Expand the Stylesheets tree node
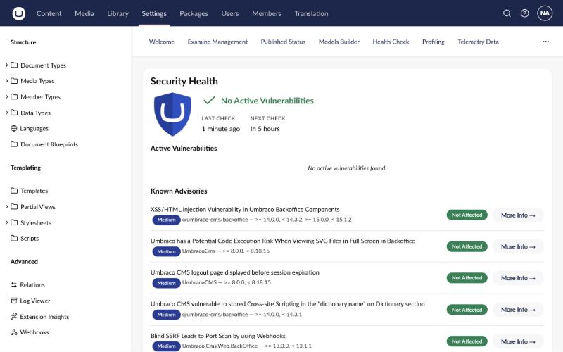 coord(6,222)
